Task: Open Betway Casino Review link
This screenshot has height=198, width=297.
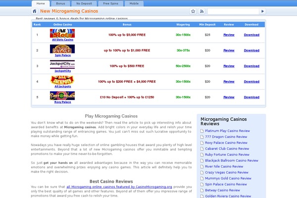Action: [222, 191]
